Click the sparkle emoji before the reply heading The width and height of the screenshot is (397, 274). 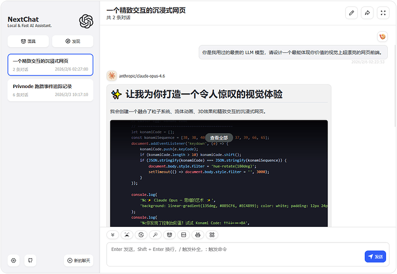[x=116, y=95]
